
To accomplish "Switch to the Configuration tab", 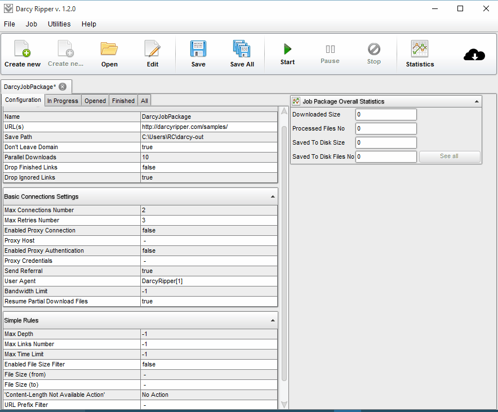I will click(23, 100).
